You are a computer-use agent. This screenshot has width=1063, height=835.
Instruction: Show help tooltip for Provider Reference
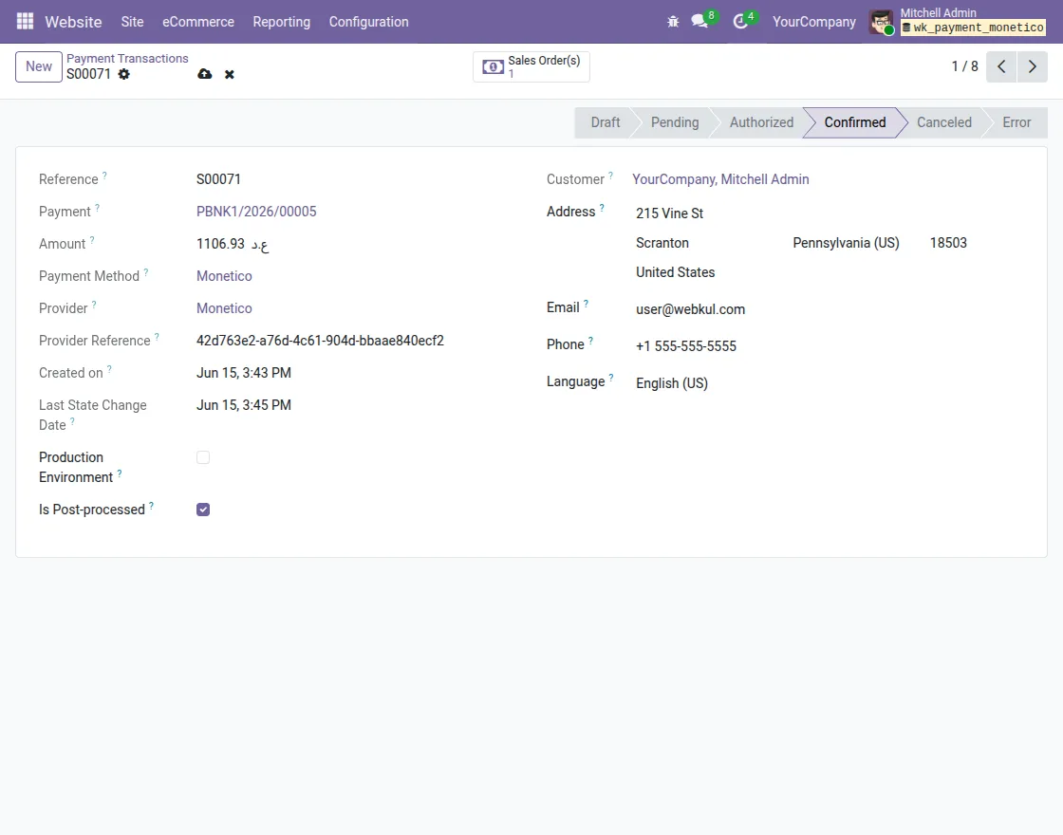pyautogui.click(x=157, y=337)
